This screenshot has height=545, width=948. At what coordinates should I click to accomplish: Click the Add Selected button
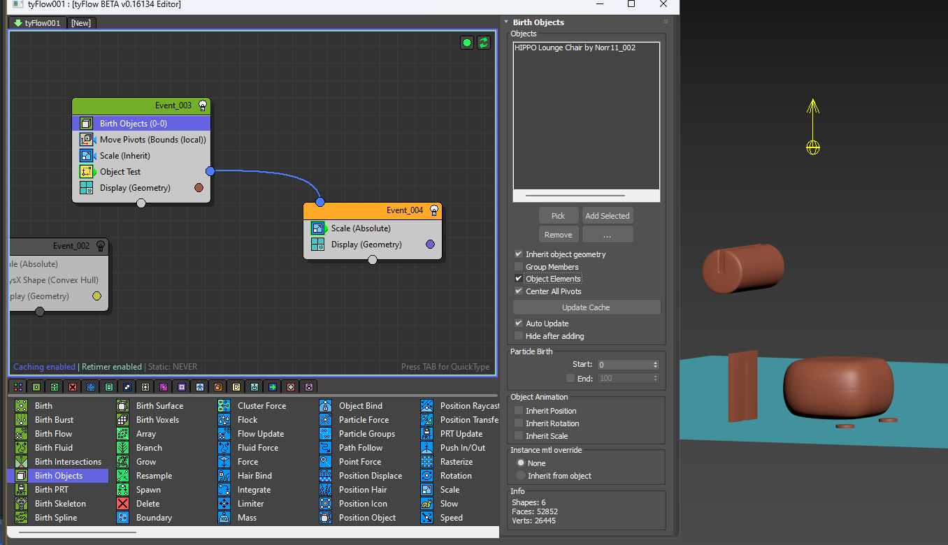tap(607, 216)
